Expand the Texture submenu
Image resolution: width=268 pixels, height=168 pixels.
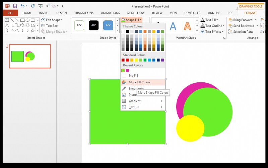[x=143, y=107]
